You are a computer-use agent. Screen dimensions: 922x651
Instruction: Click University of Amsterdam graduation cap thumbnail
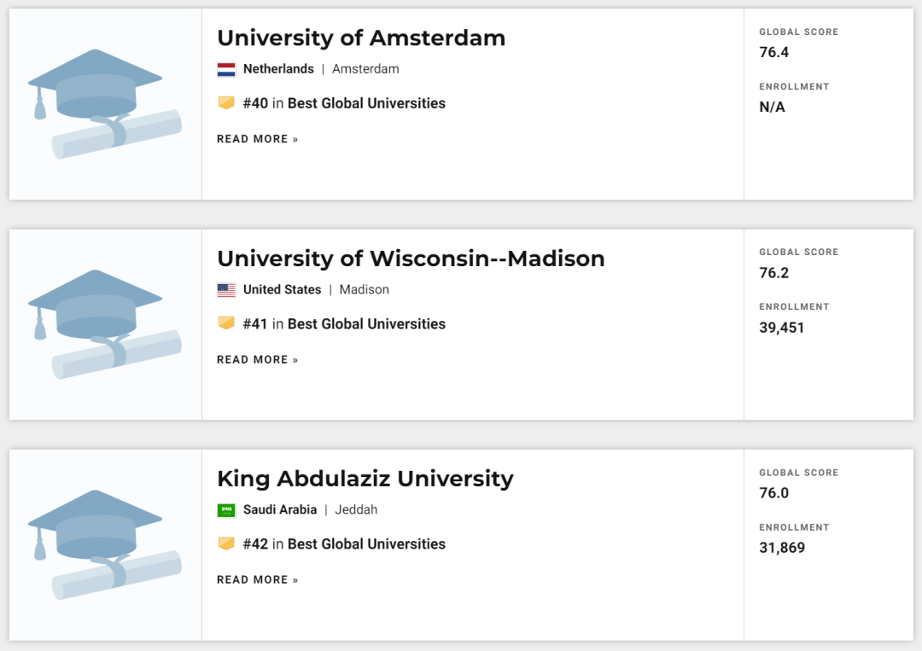(x=105, y=104)
